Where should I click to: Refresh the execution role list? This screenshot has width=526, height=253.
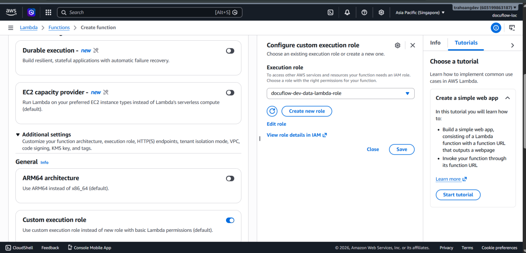pos(272,111)
